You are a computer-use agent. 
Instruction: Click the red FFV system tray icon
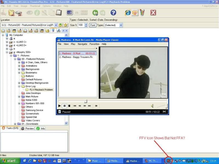tap(168, 161)
